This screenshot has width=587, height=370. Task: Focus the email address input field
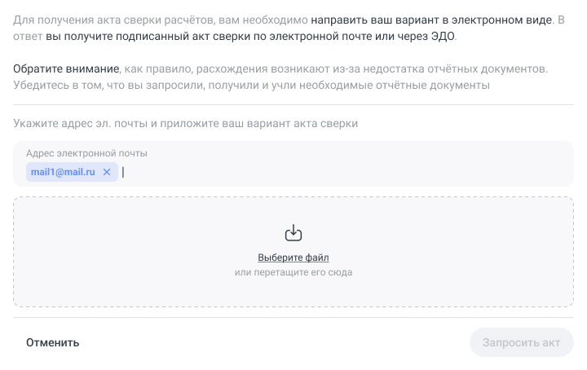(326, 172)
